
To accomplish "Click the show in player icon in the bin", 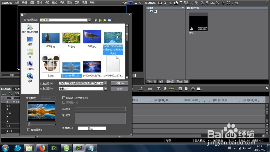I will [207, 3].
